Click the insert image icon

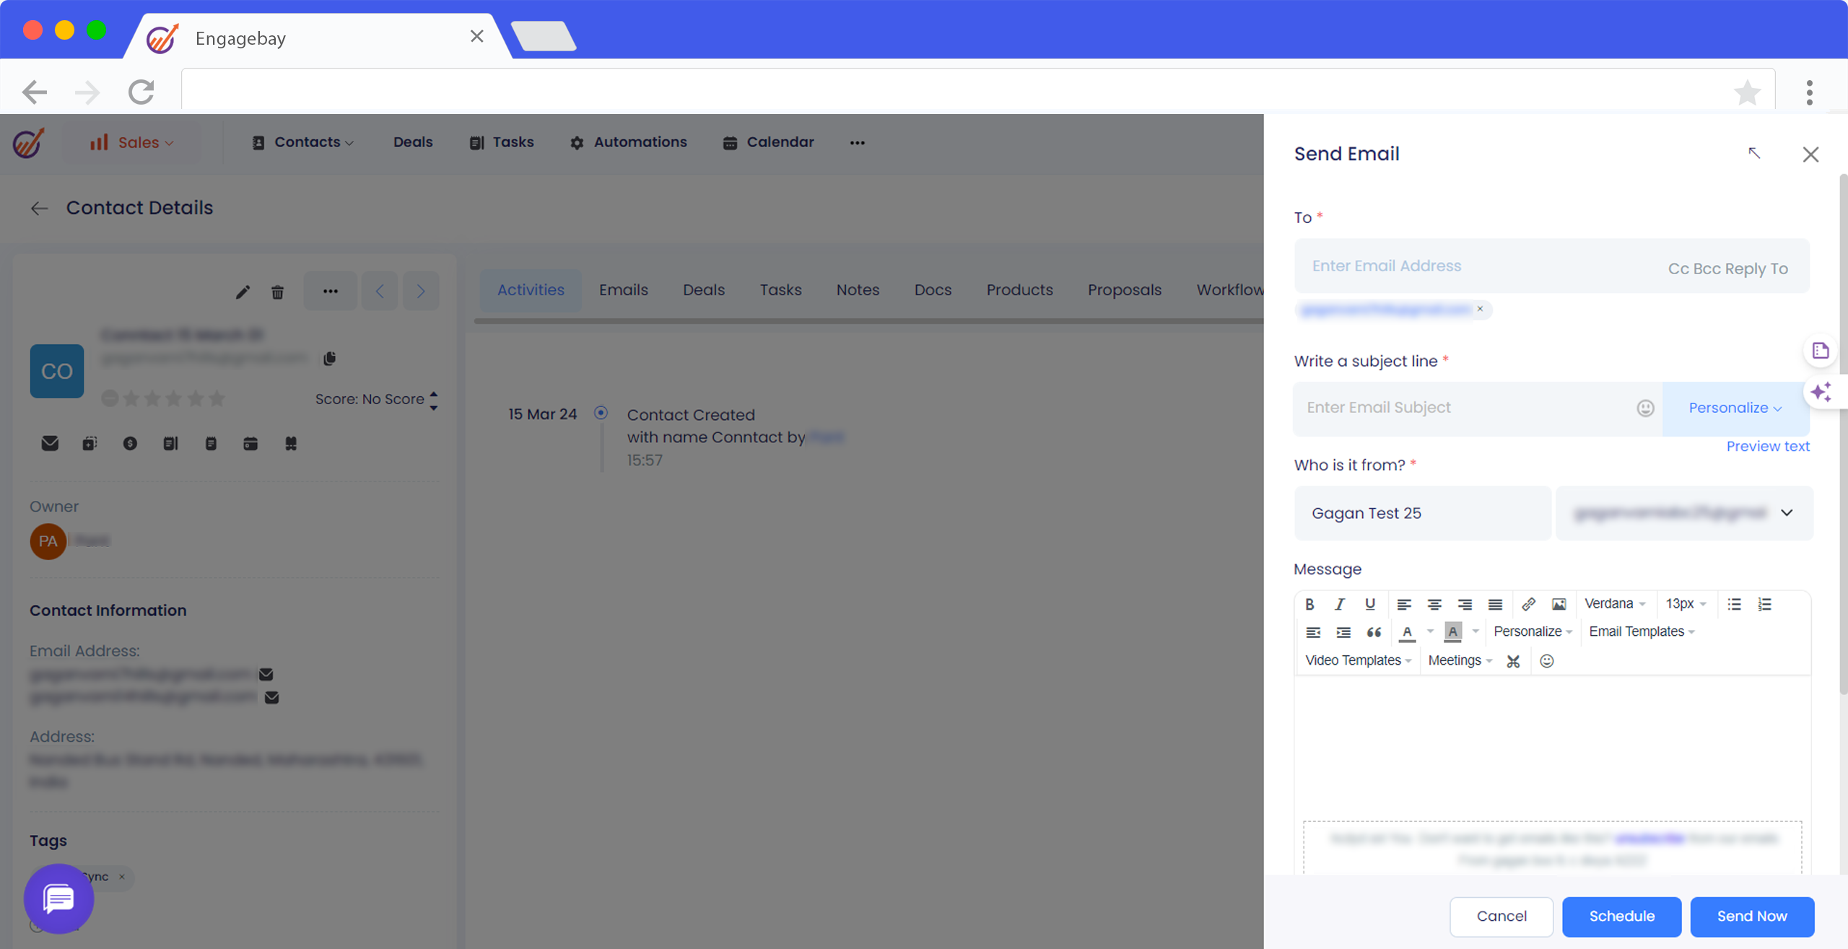coord(1559,604)
